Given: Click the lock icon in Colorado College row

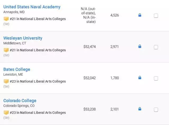Looking at the screenshot, I should coord(140,109).
